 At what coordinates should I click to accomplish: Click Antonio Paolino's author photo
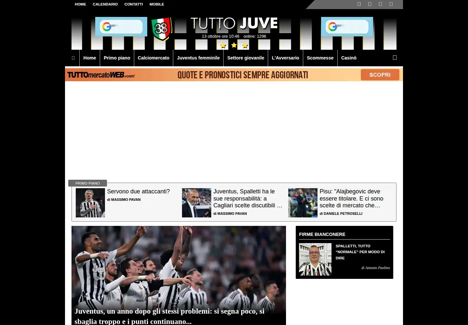pyautogui.click(x=315, y=259)
